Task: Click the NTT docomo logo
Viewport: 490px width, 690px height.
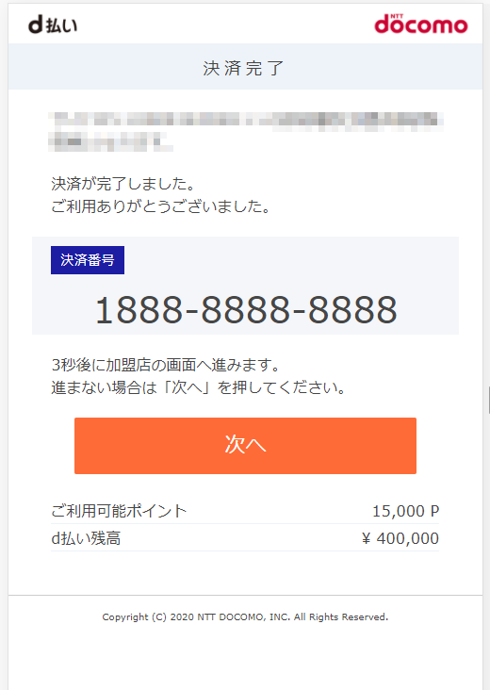Action: click(x=421, y=24)
